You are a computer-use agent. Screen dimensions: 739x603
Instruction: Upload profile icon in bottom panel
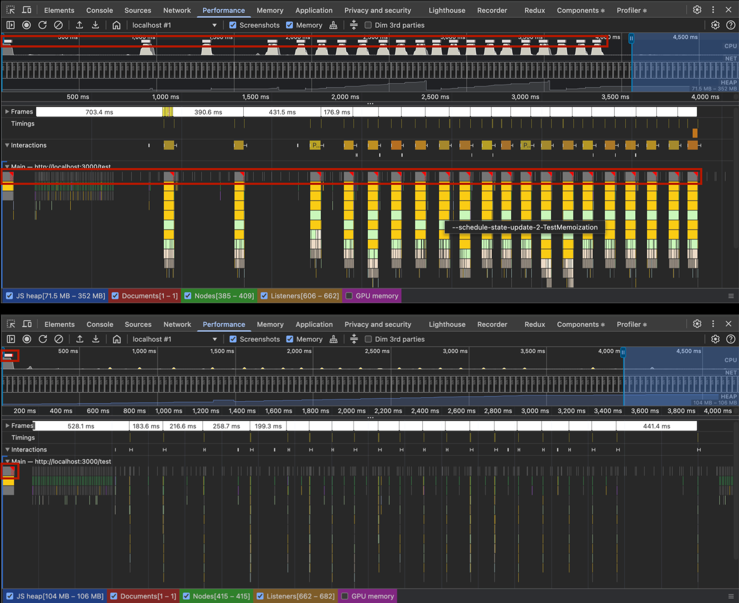[x=80, y=339]
